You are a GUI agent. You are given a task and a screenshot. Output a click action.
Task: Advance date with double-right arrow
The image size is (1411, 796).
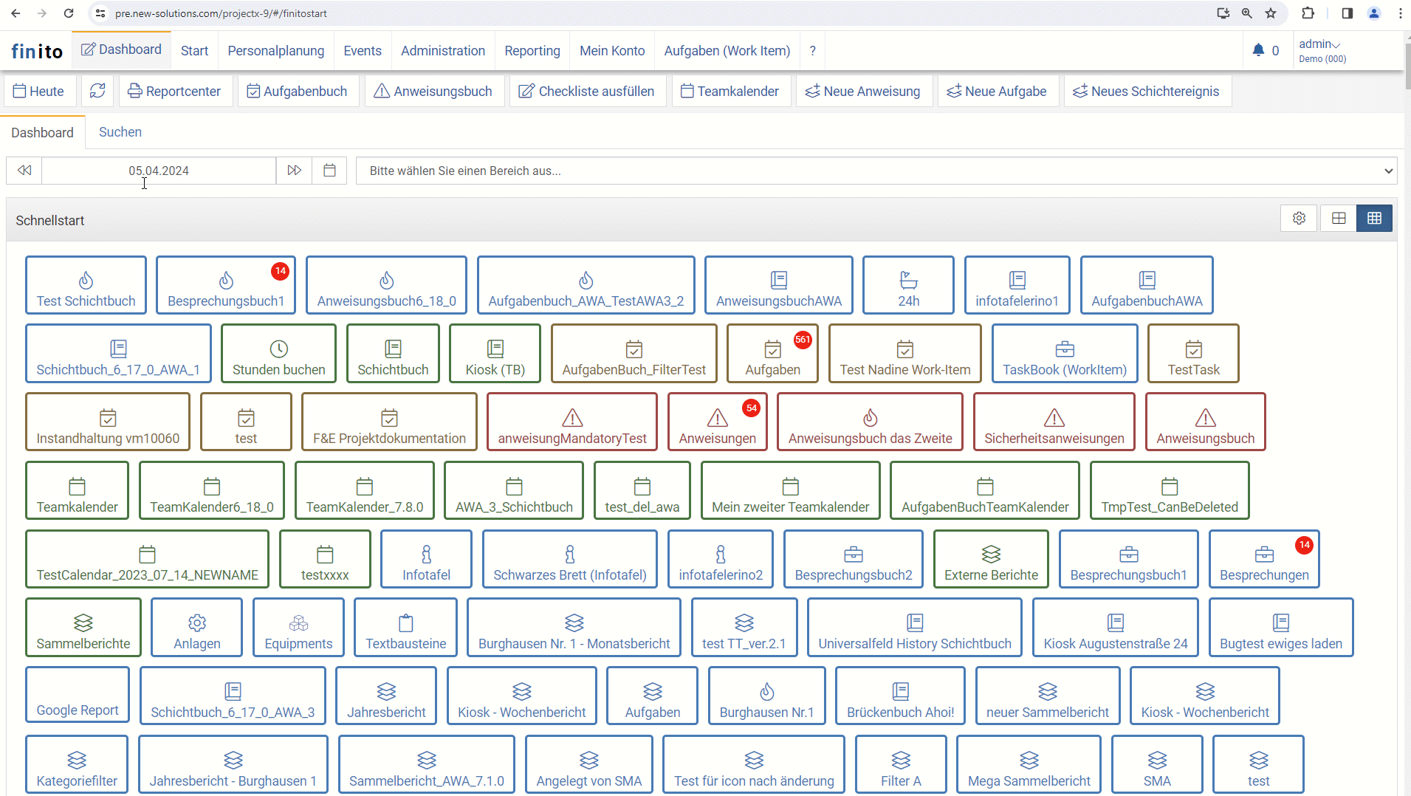pos(294,171)
